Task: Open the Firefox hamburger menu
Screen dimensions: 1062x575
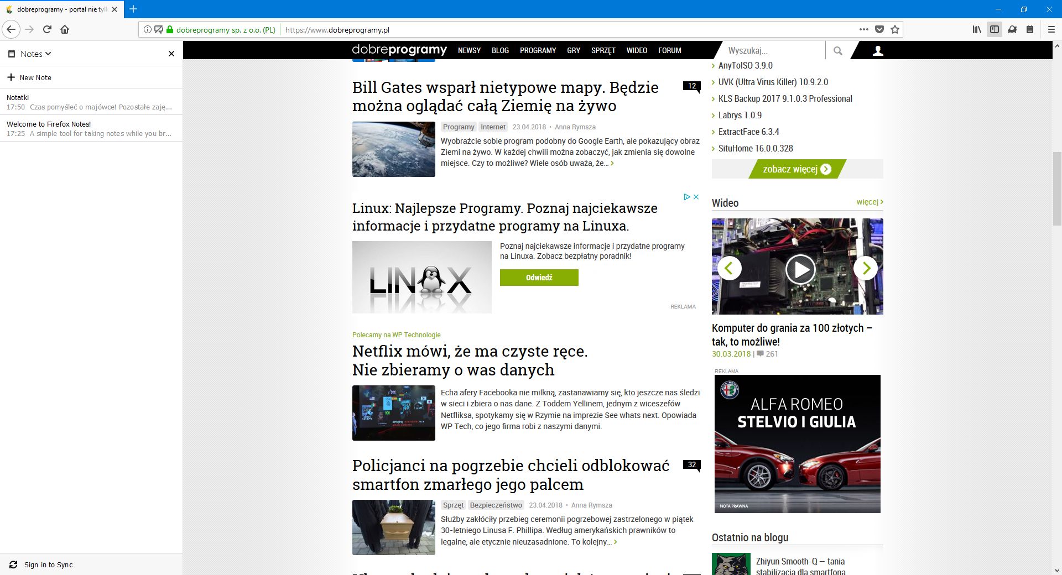Action: pos(1051,29)
